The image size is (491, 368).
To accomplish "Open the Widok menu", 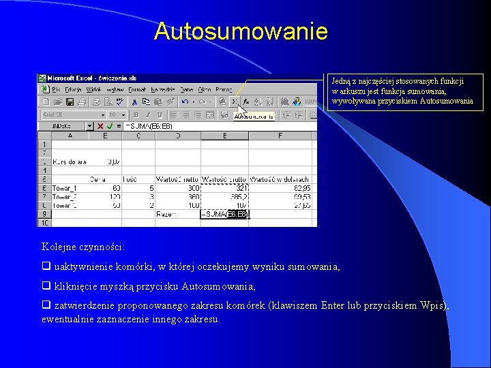I will click(93, 90).
